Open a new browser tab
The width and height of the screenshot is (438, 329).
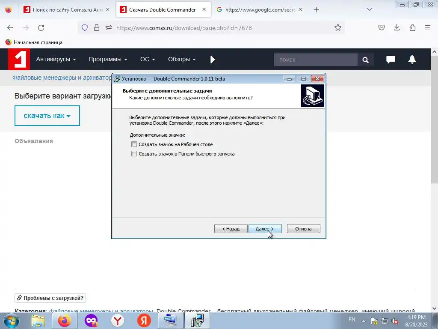click(x=316, y=10)
